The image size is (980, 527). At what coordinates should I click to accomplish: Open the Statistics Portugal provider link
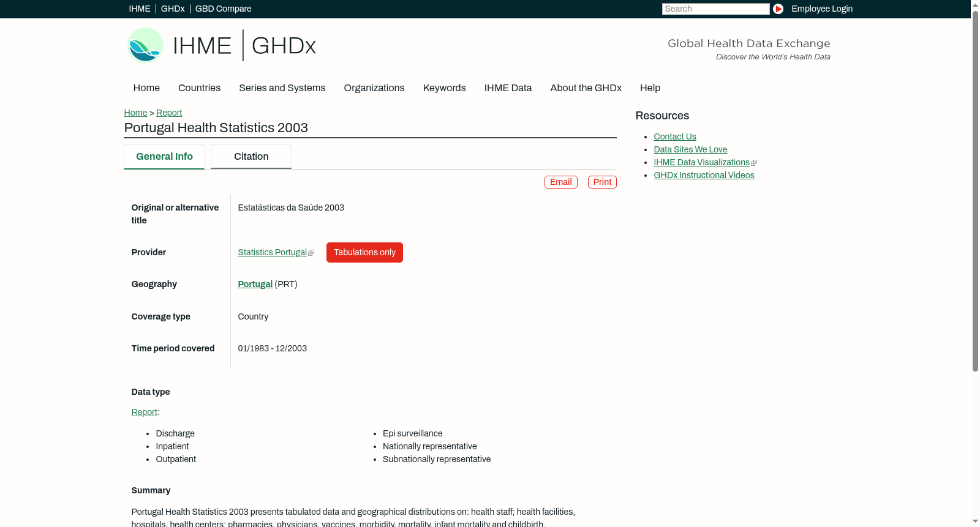point(272,252)
